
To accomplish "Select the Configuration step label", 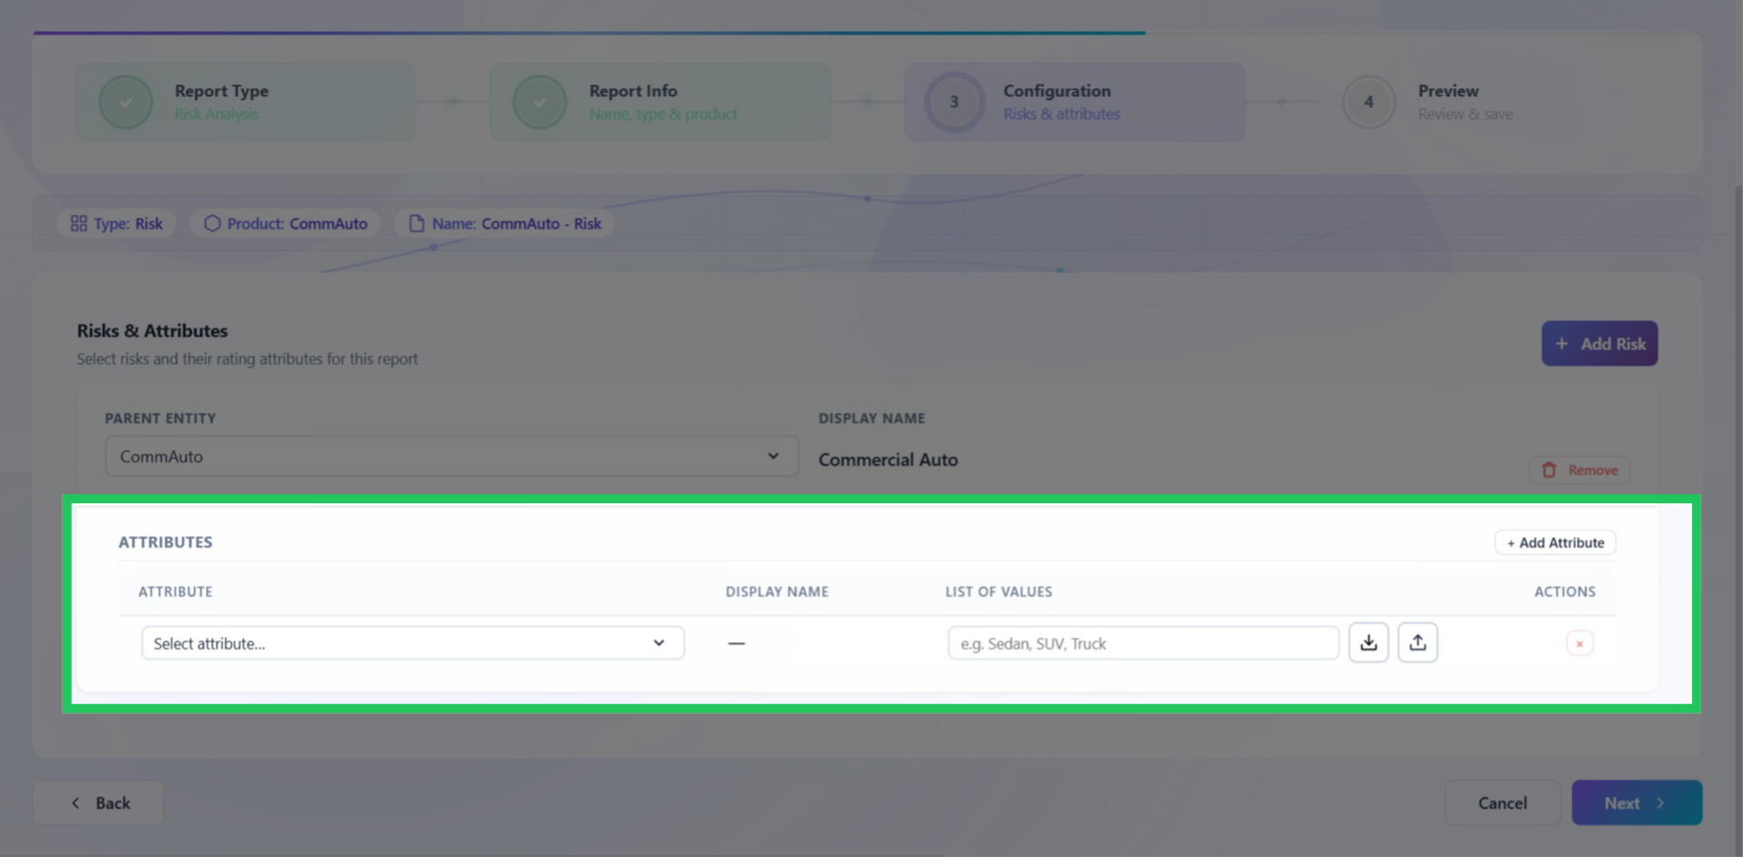I will tap(1057, 91).
